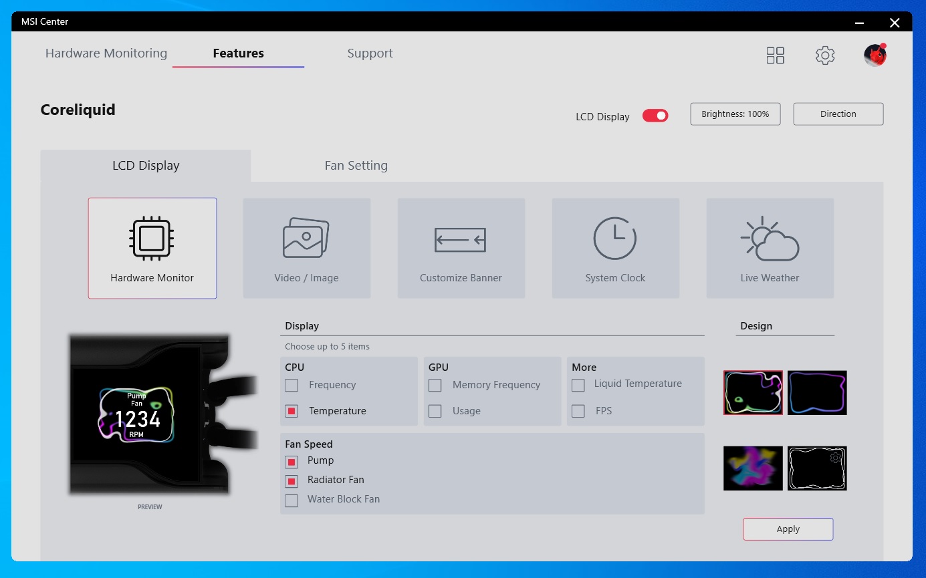Select the colorful smoke design thumbnail
This screenshot has height=578, width=926.
coord(753,468)
